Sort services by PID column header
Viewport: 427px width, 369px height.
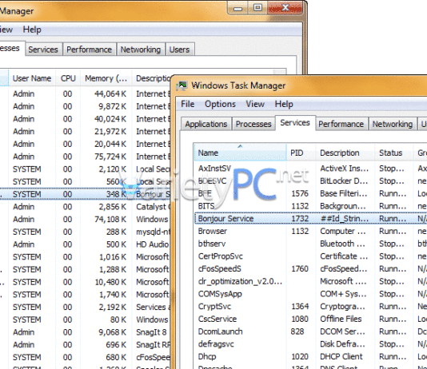tap(301, 153)
